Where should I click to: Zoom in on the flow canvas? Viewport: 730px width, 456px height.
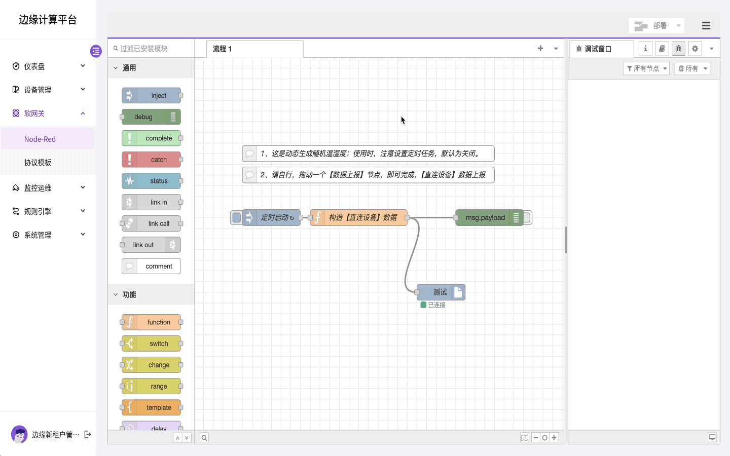coord(554,437)
